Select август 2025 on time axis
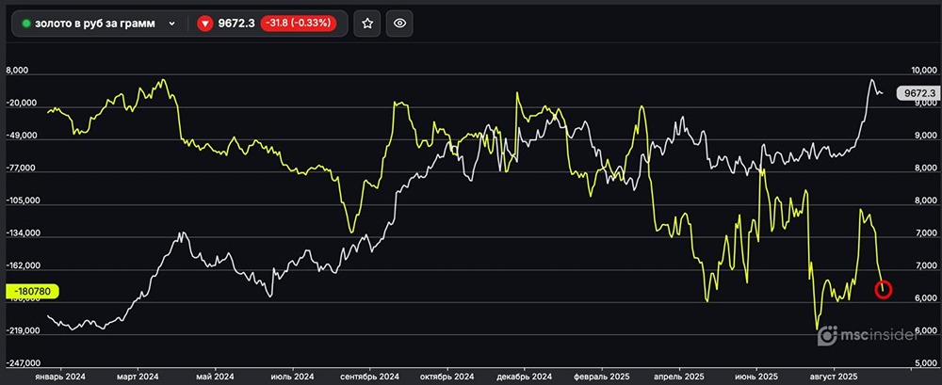Image resolution: width=942 pixels, height=385 pixels. click(x=834, y=376)
